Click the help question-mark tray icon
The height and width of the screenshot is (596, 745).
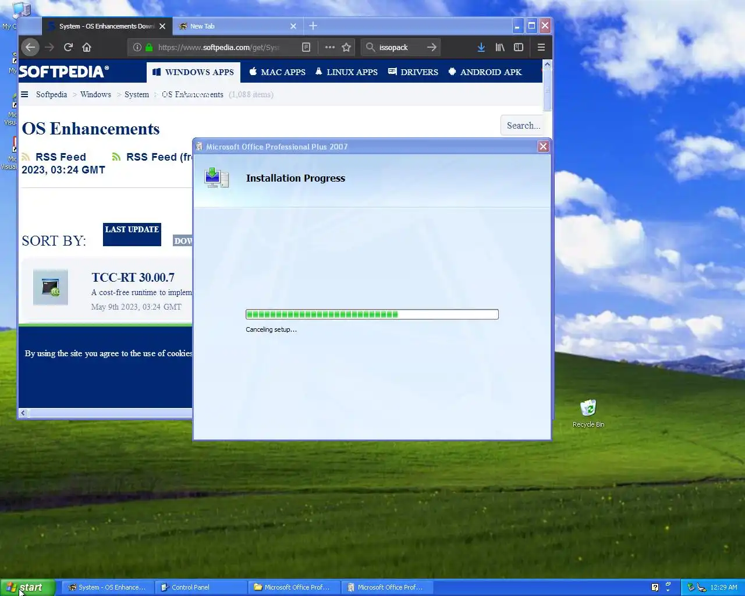[x=655, y=587]
